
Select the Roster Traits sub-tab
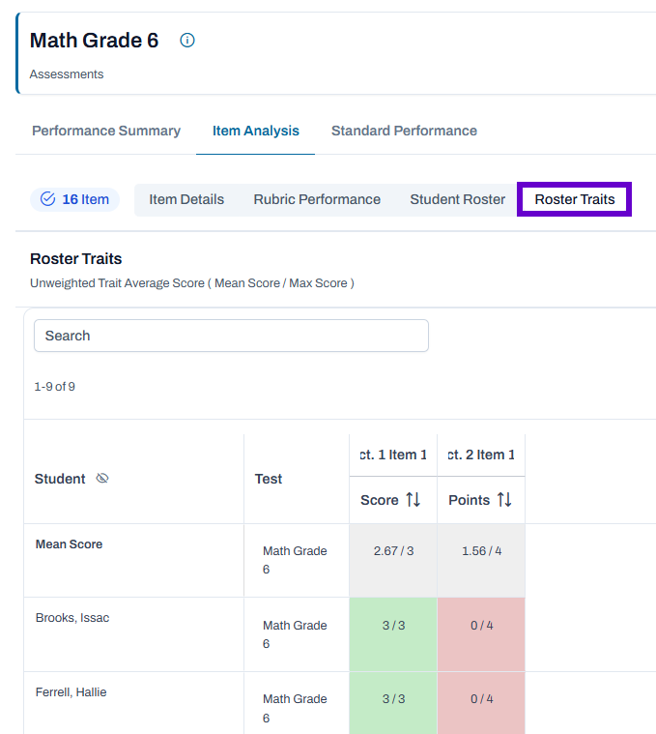(x=575, y=199)
